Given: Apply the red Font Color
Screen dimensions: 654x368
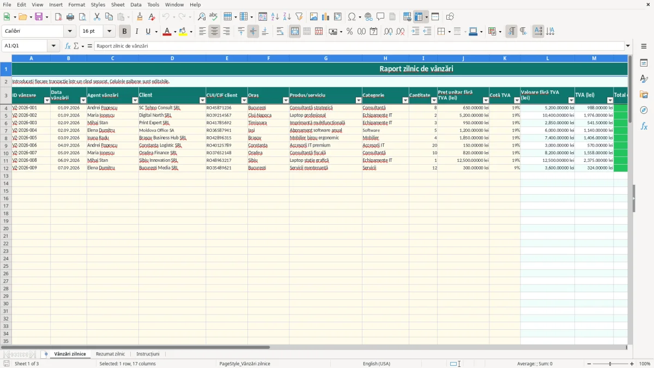Looking at the screenshot, I should tap(167, 32).
